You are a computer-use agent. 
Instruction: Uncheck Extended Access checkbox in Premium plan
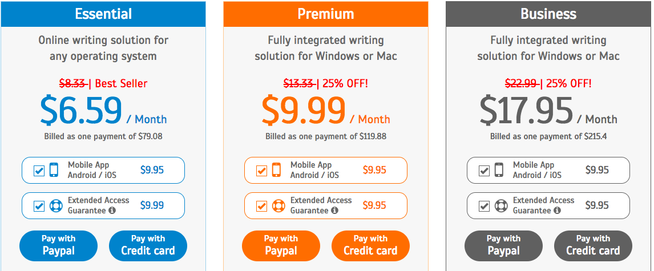(x=261, y=206)
